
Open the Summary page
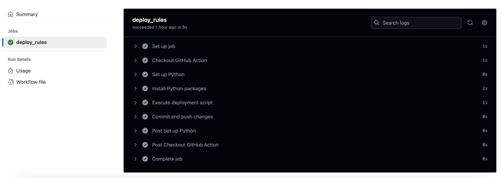pos(27,14)
